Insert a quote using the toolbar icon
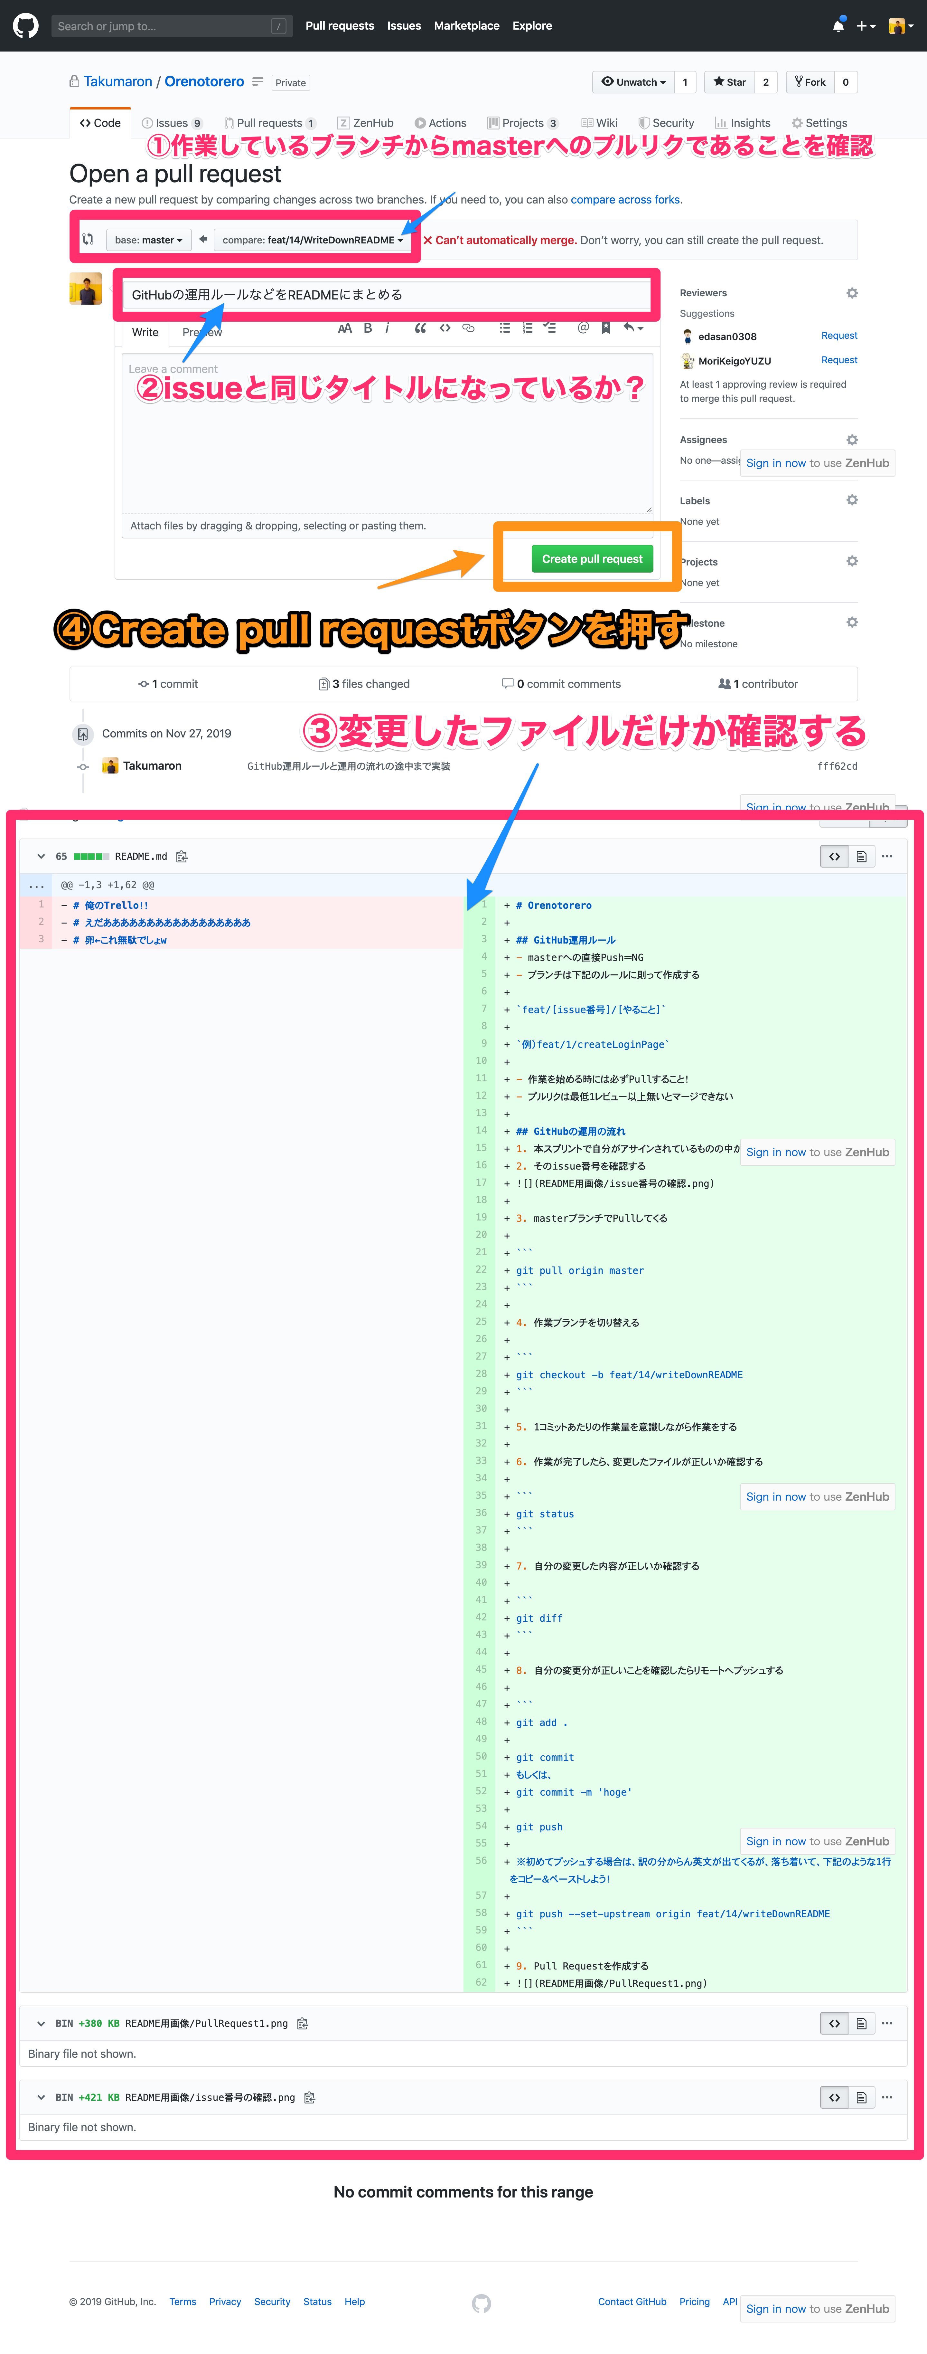 click(x=420, y=328)
